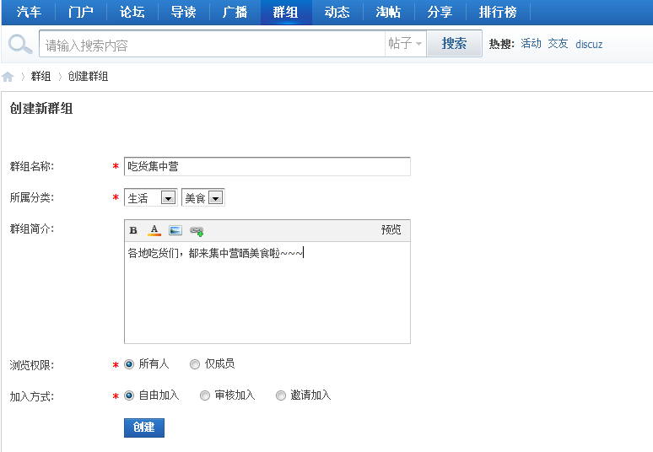Choose the 邀请加入 radio option
Screen dimensions: 653x452
281,395
